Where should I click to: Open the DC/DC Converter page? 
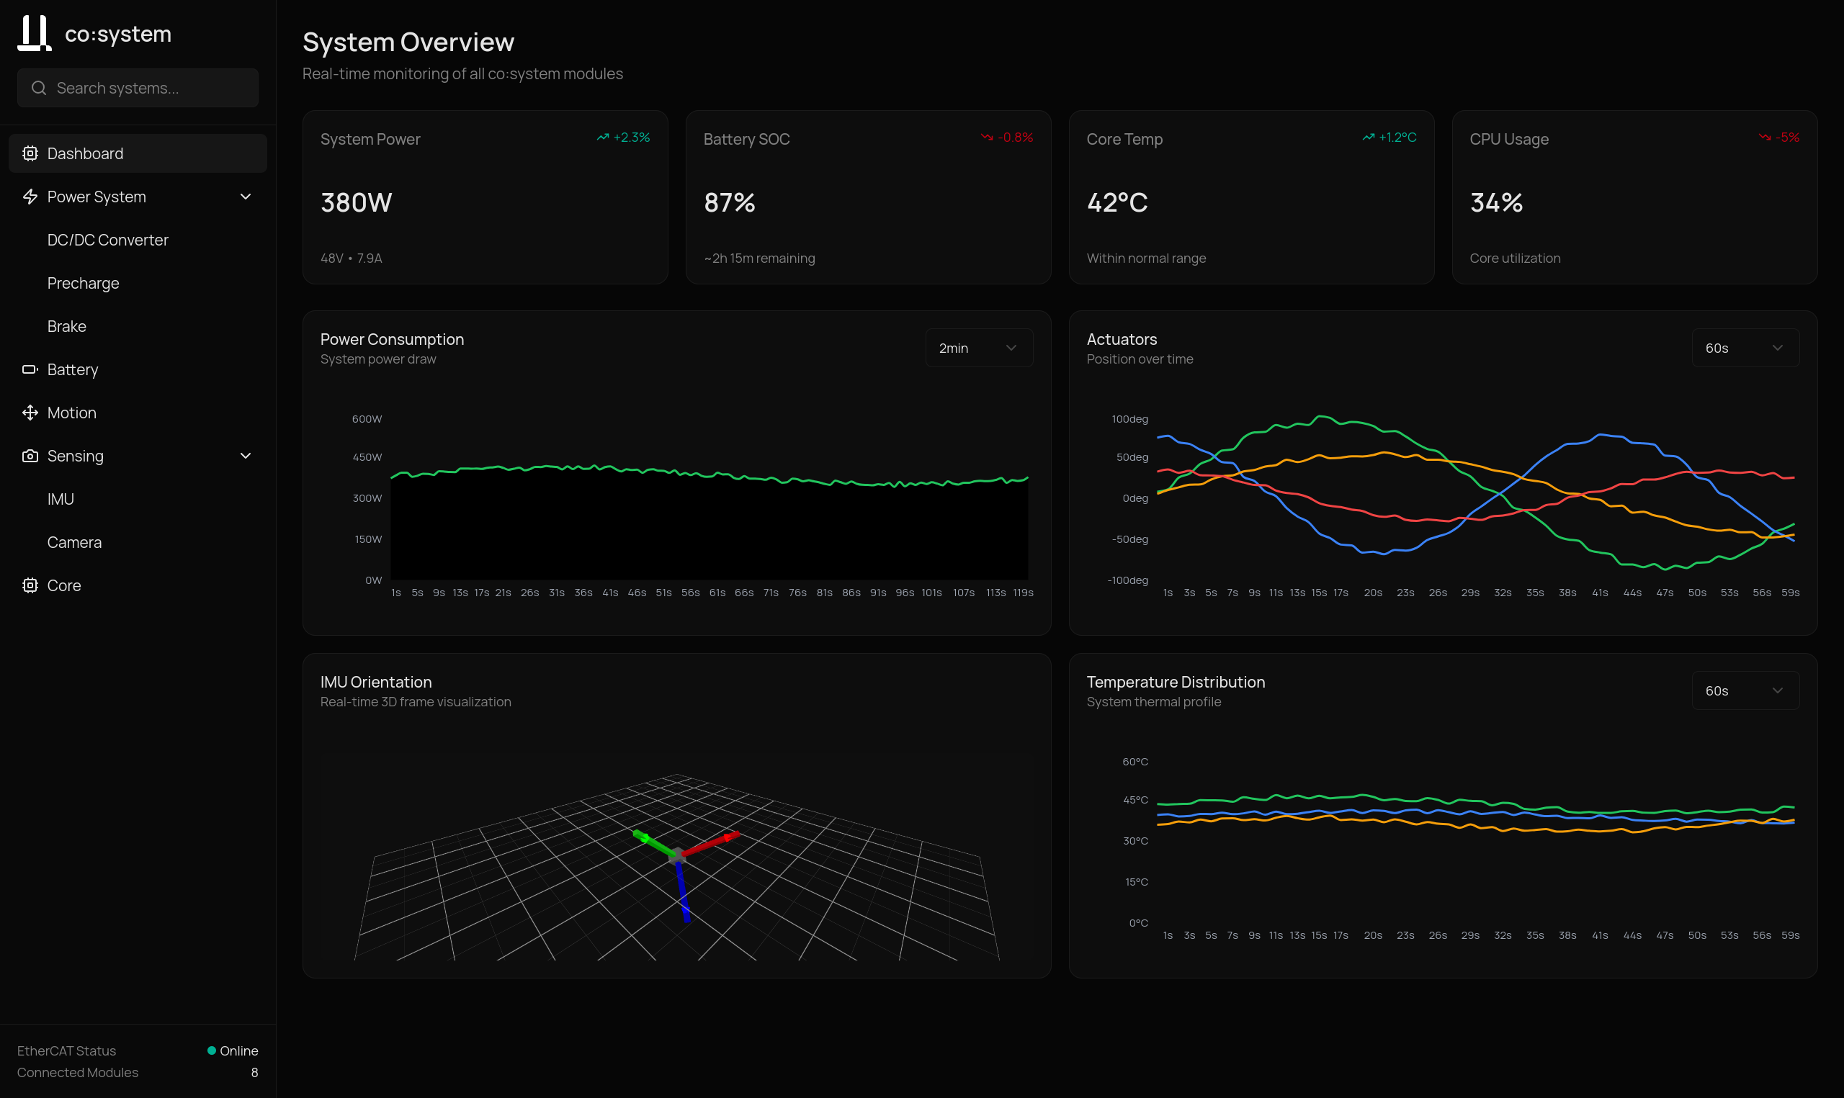point(108,240)
